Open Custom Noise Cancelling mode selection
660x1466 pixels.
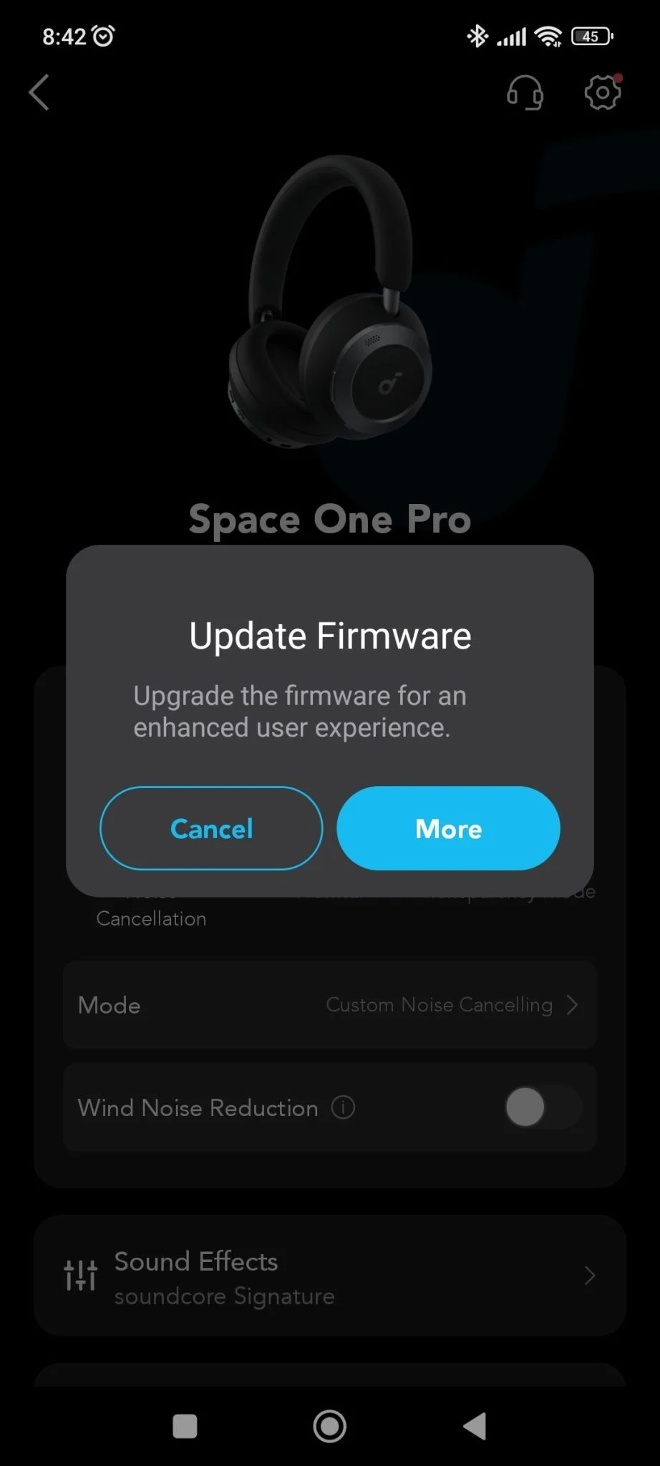(x=440, y=1005)
